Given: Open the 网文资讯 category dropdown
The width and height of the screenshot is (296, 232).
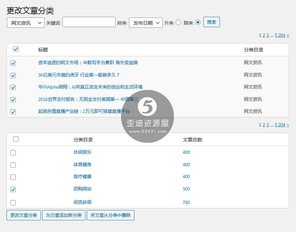Looking at the screenshot, I should point(26,23).
